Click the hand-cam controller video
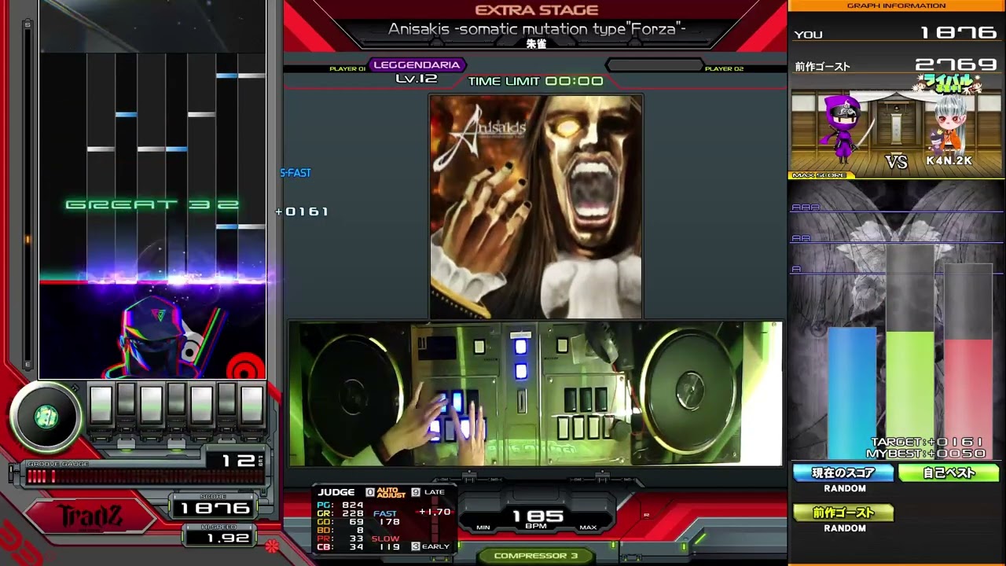Viewport: 1006px width, 566px height. [534, 393]
